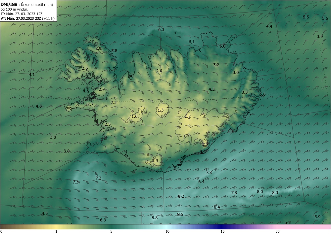This screenshot has height=234, width=331.
Task: Click the 1.7 value on the southeast coast
Action: point(206,144)
